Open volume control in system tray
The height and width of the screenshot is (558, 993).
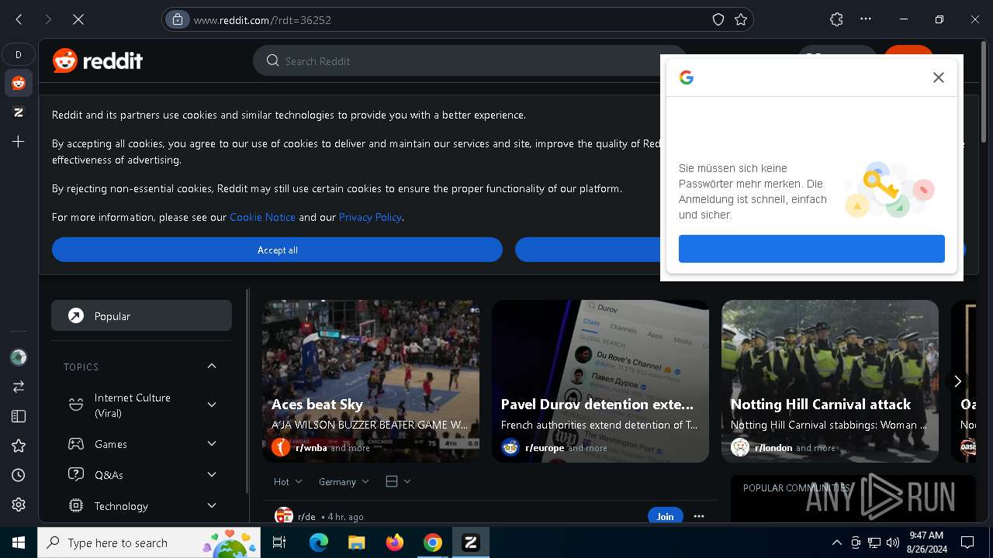(893, 542)
